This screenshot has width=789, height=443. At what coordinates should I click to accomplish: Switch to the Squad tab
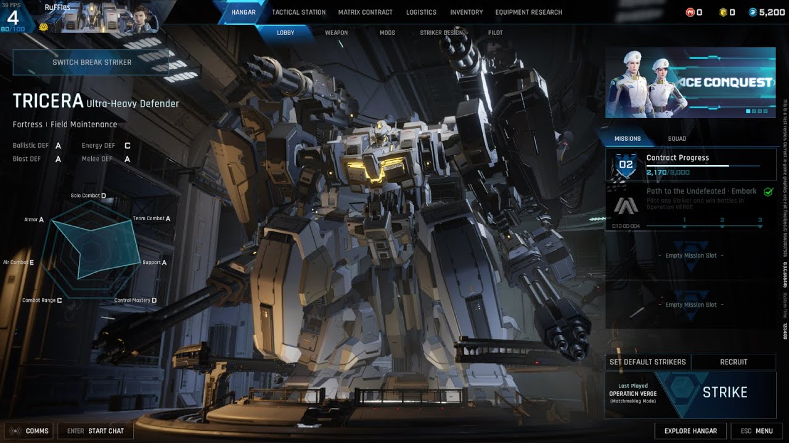tap(677, 138)
